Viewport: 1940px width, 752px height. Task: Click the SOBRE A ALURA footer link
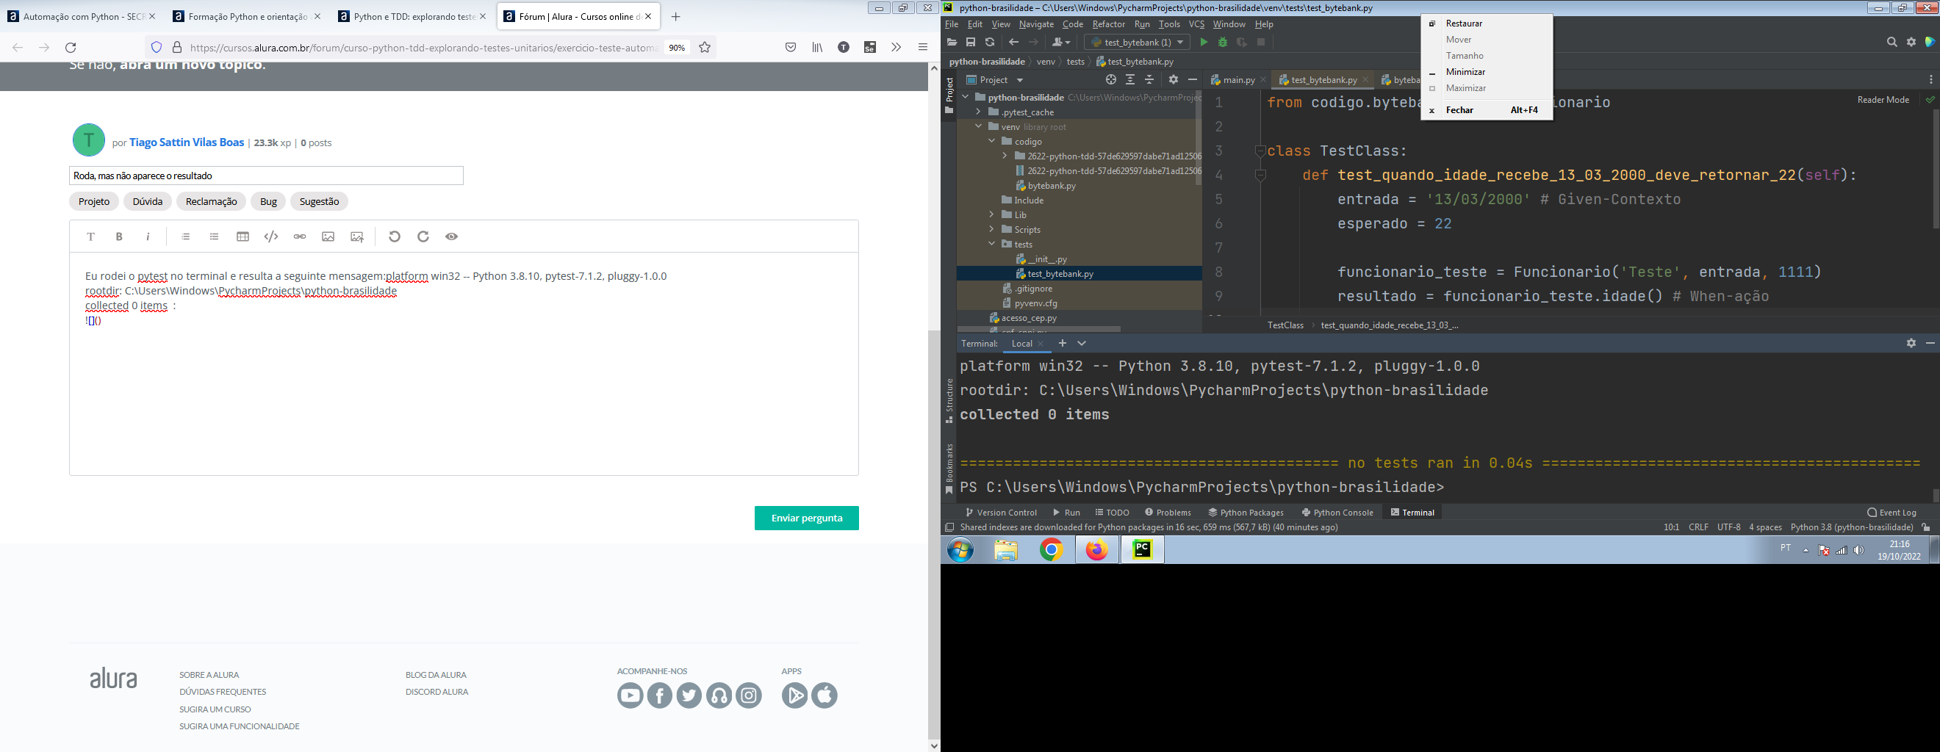tap(209, 675)
